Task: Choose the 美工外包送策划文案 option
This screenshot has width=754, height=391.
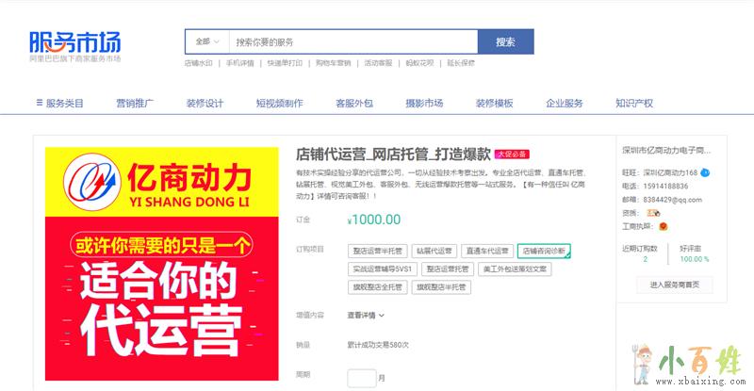Action: 514,269
